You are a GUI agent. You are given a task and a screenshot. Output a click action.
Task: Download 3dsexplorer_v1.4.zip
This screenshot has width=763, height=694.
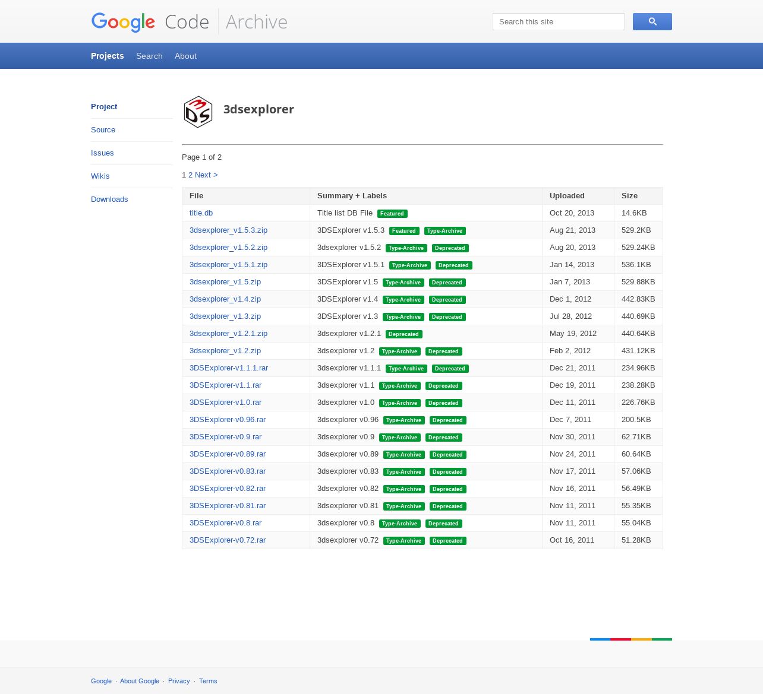[x=225, y=299]
